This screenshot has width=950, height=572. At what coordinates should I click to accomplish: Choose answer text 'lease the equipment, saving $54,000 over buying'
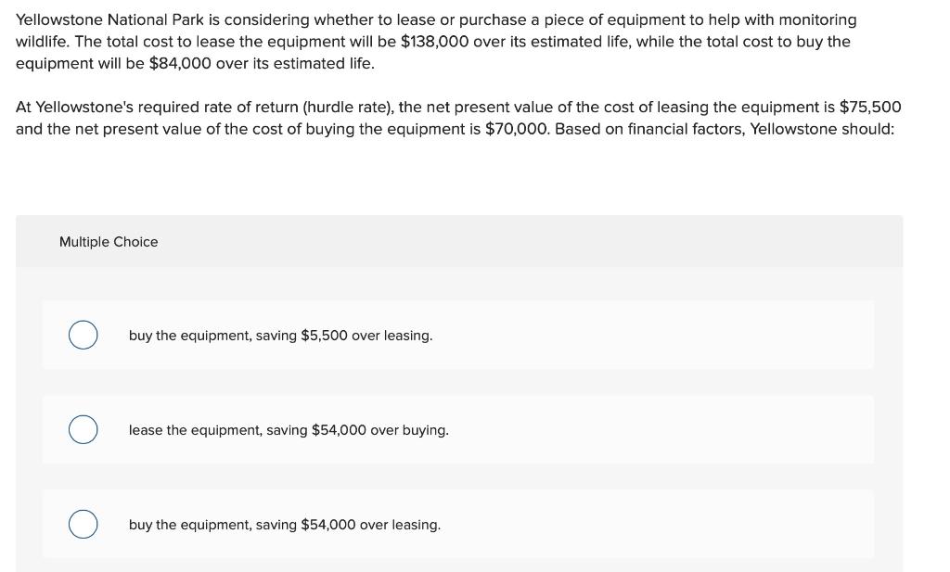[x=289, y=430]
